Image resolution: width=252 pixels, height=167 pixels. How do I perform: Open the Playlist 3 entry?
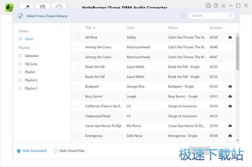coord(31,88)
